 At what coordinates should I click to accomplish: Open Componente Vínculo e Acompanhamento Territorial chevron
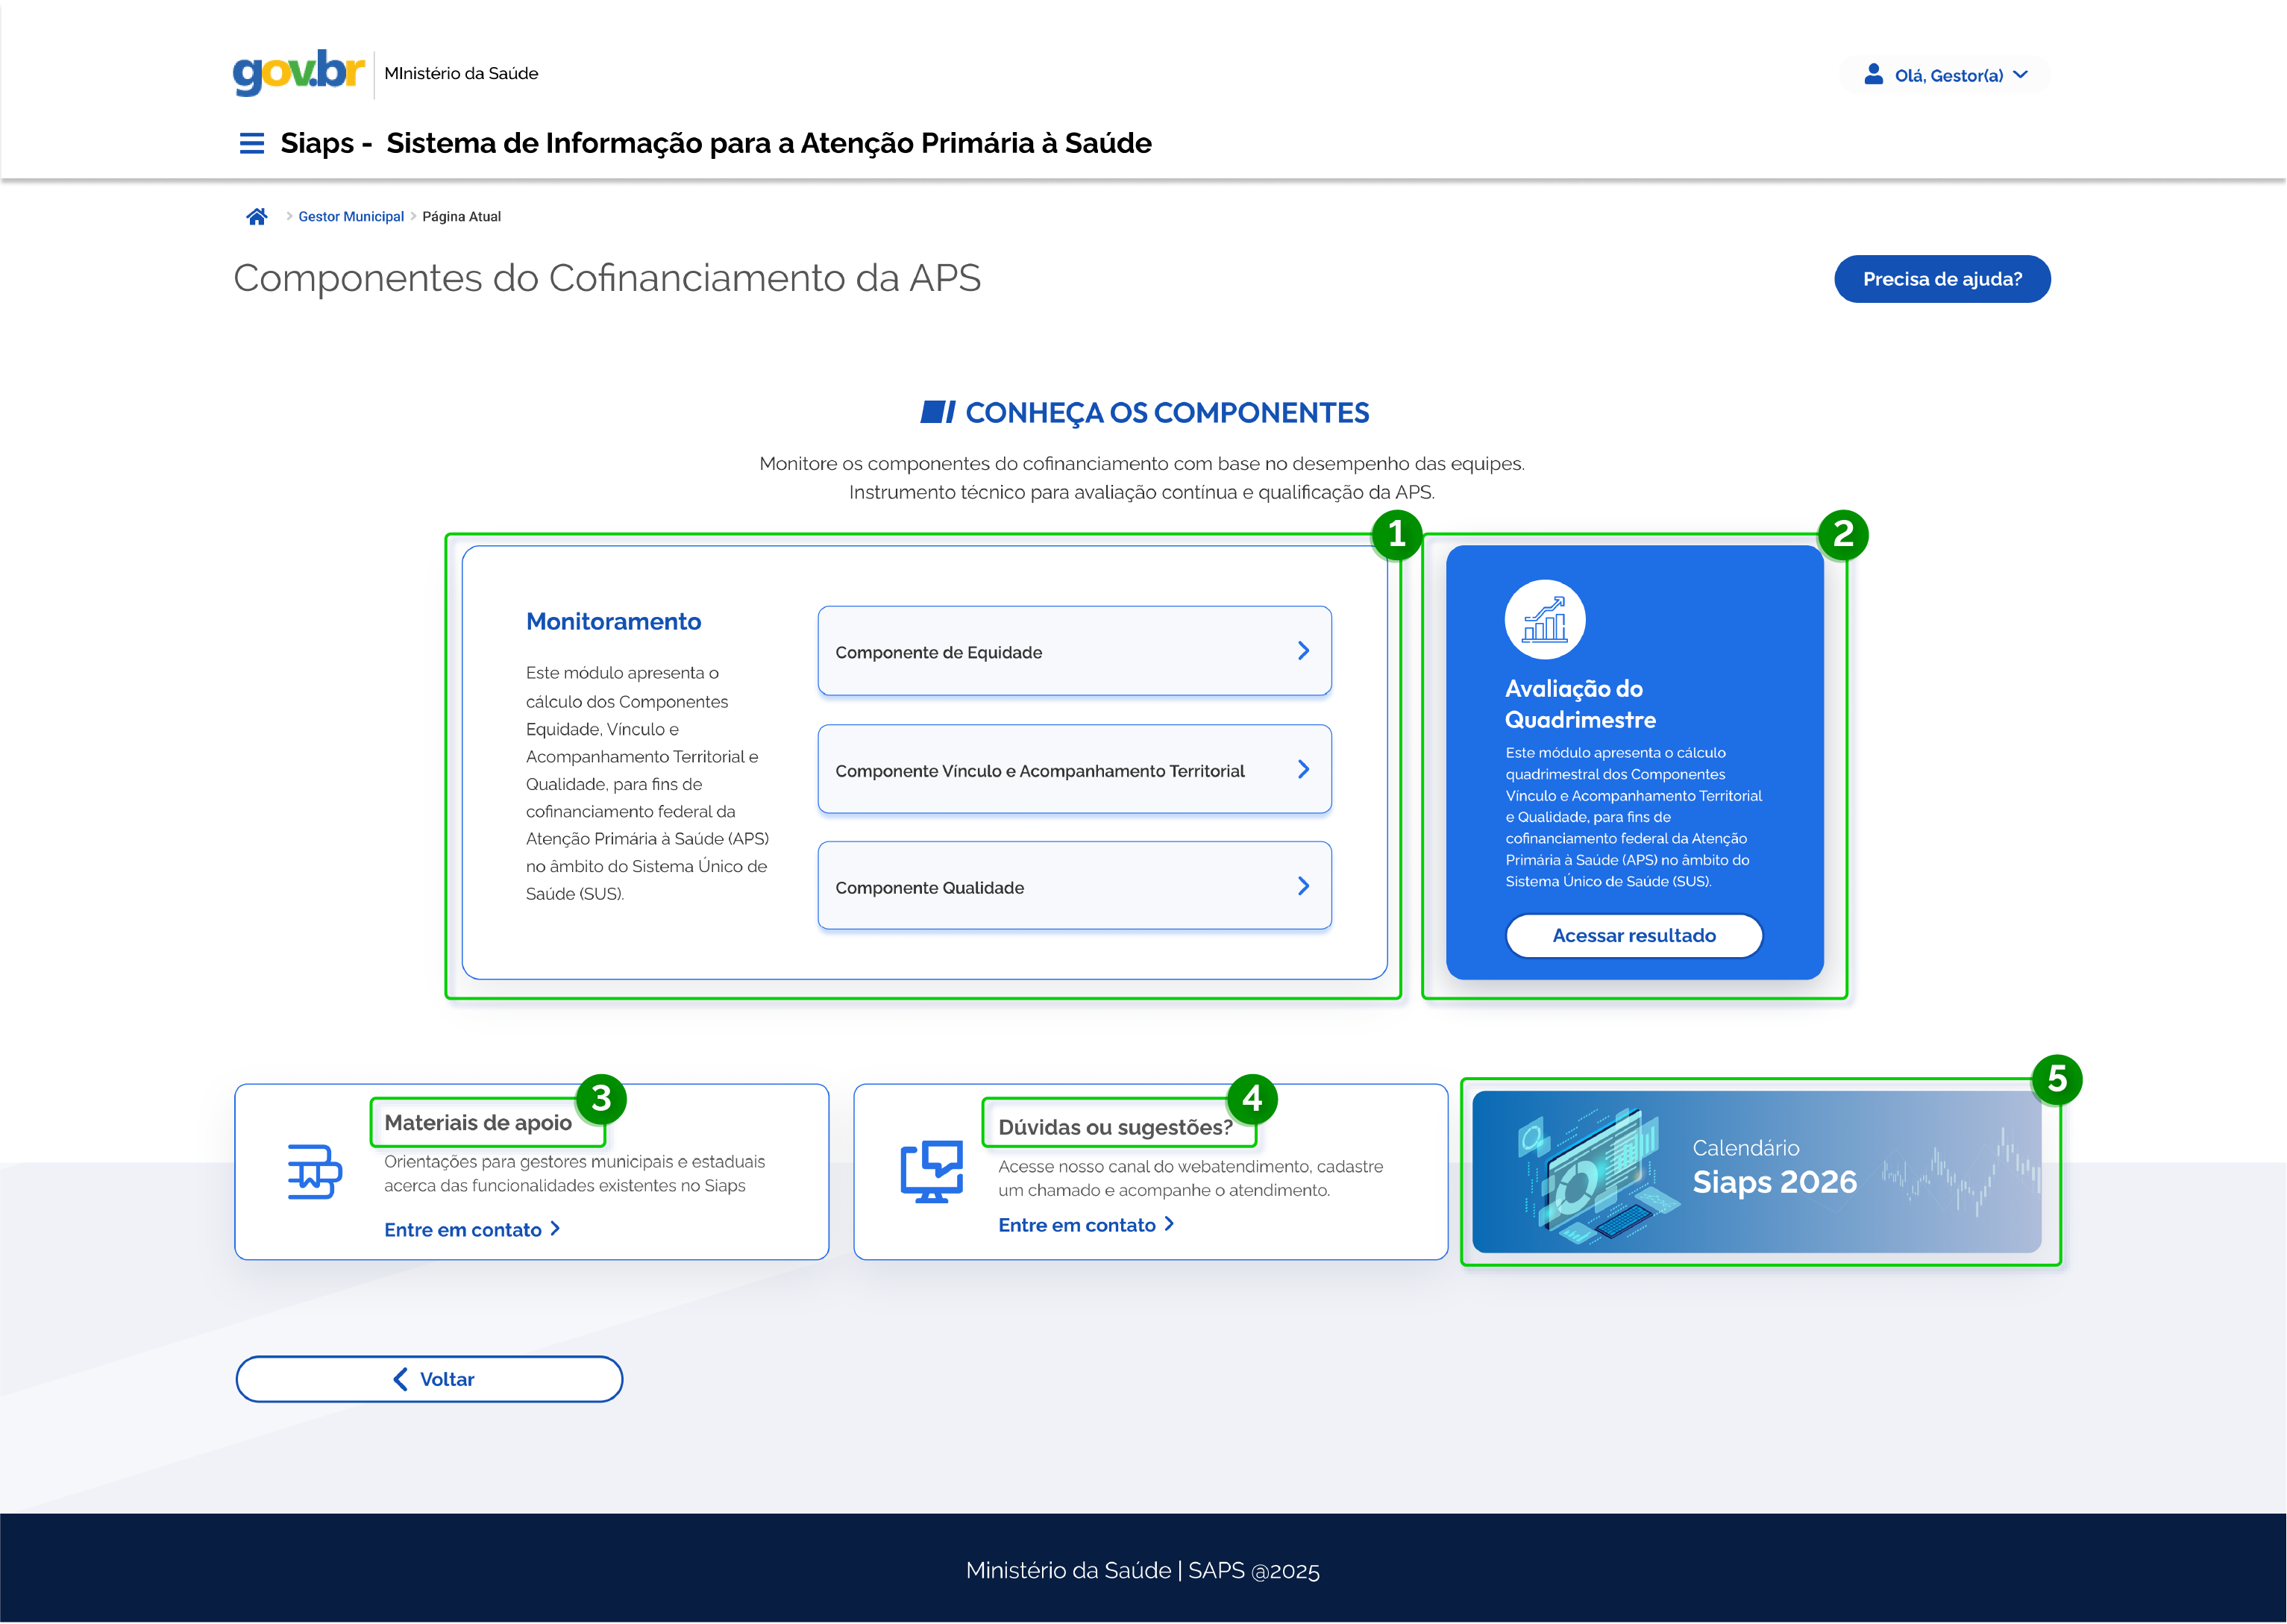[1303, 769]
